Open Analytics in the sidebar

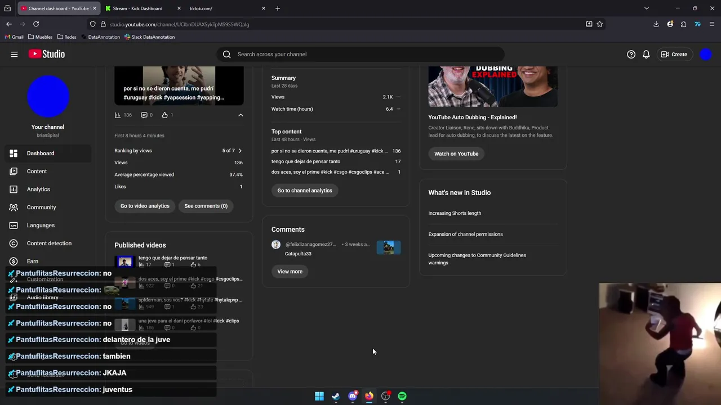(48, 189)
